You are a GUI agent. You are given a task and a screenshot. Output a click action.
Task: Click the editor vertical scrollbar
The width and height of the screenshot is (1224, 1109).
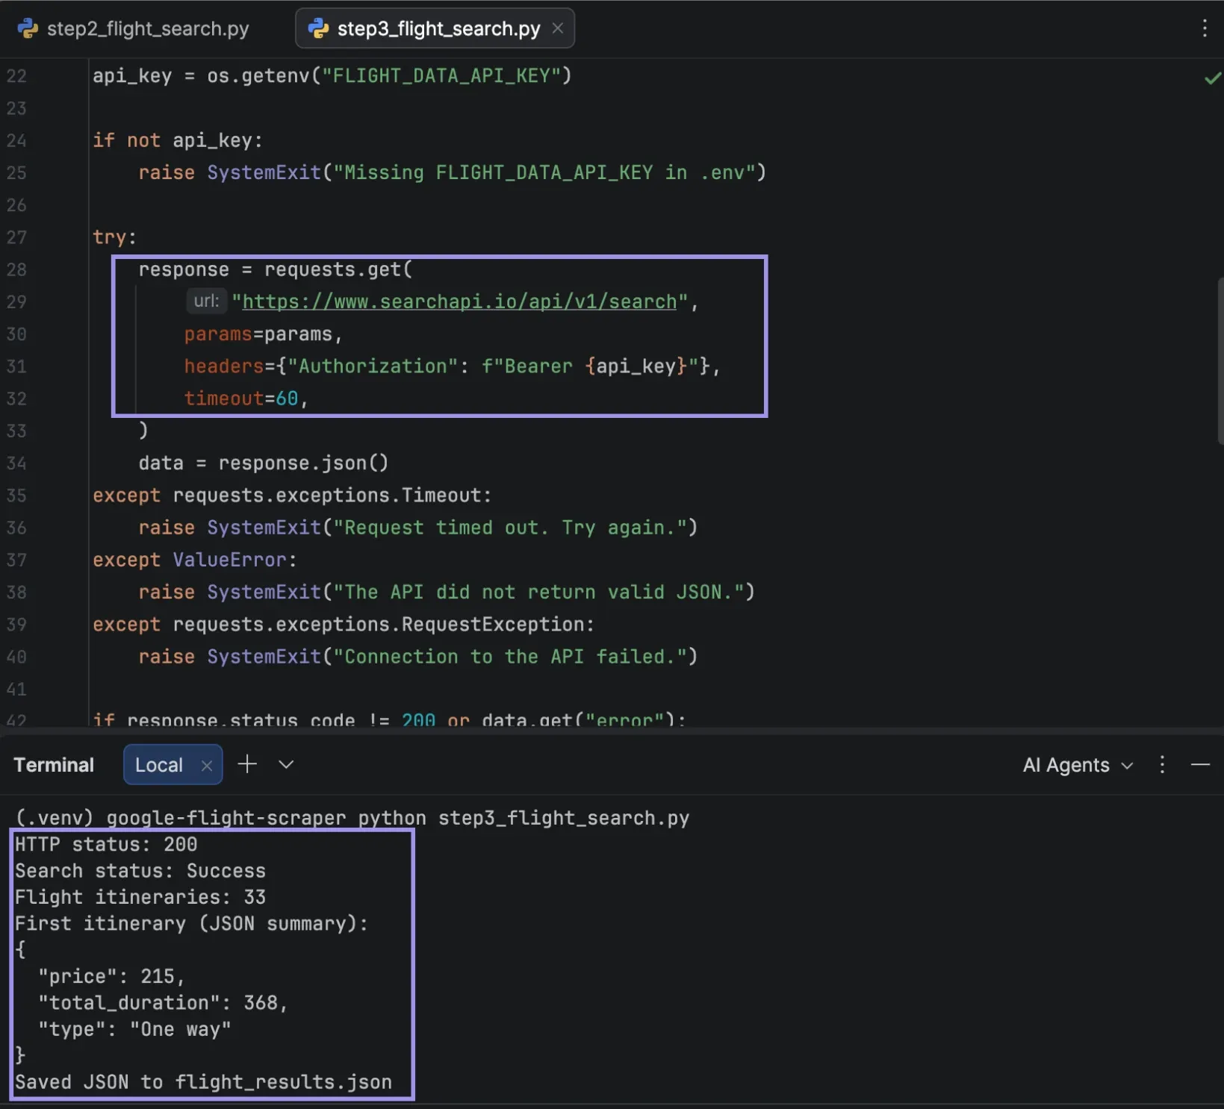[x=1220, y=360]
